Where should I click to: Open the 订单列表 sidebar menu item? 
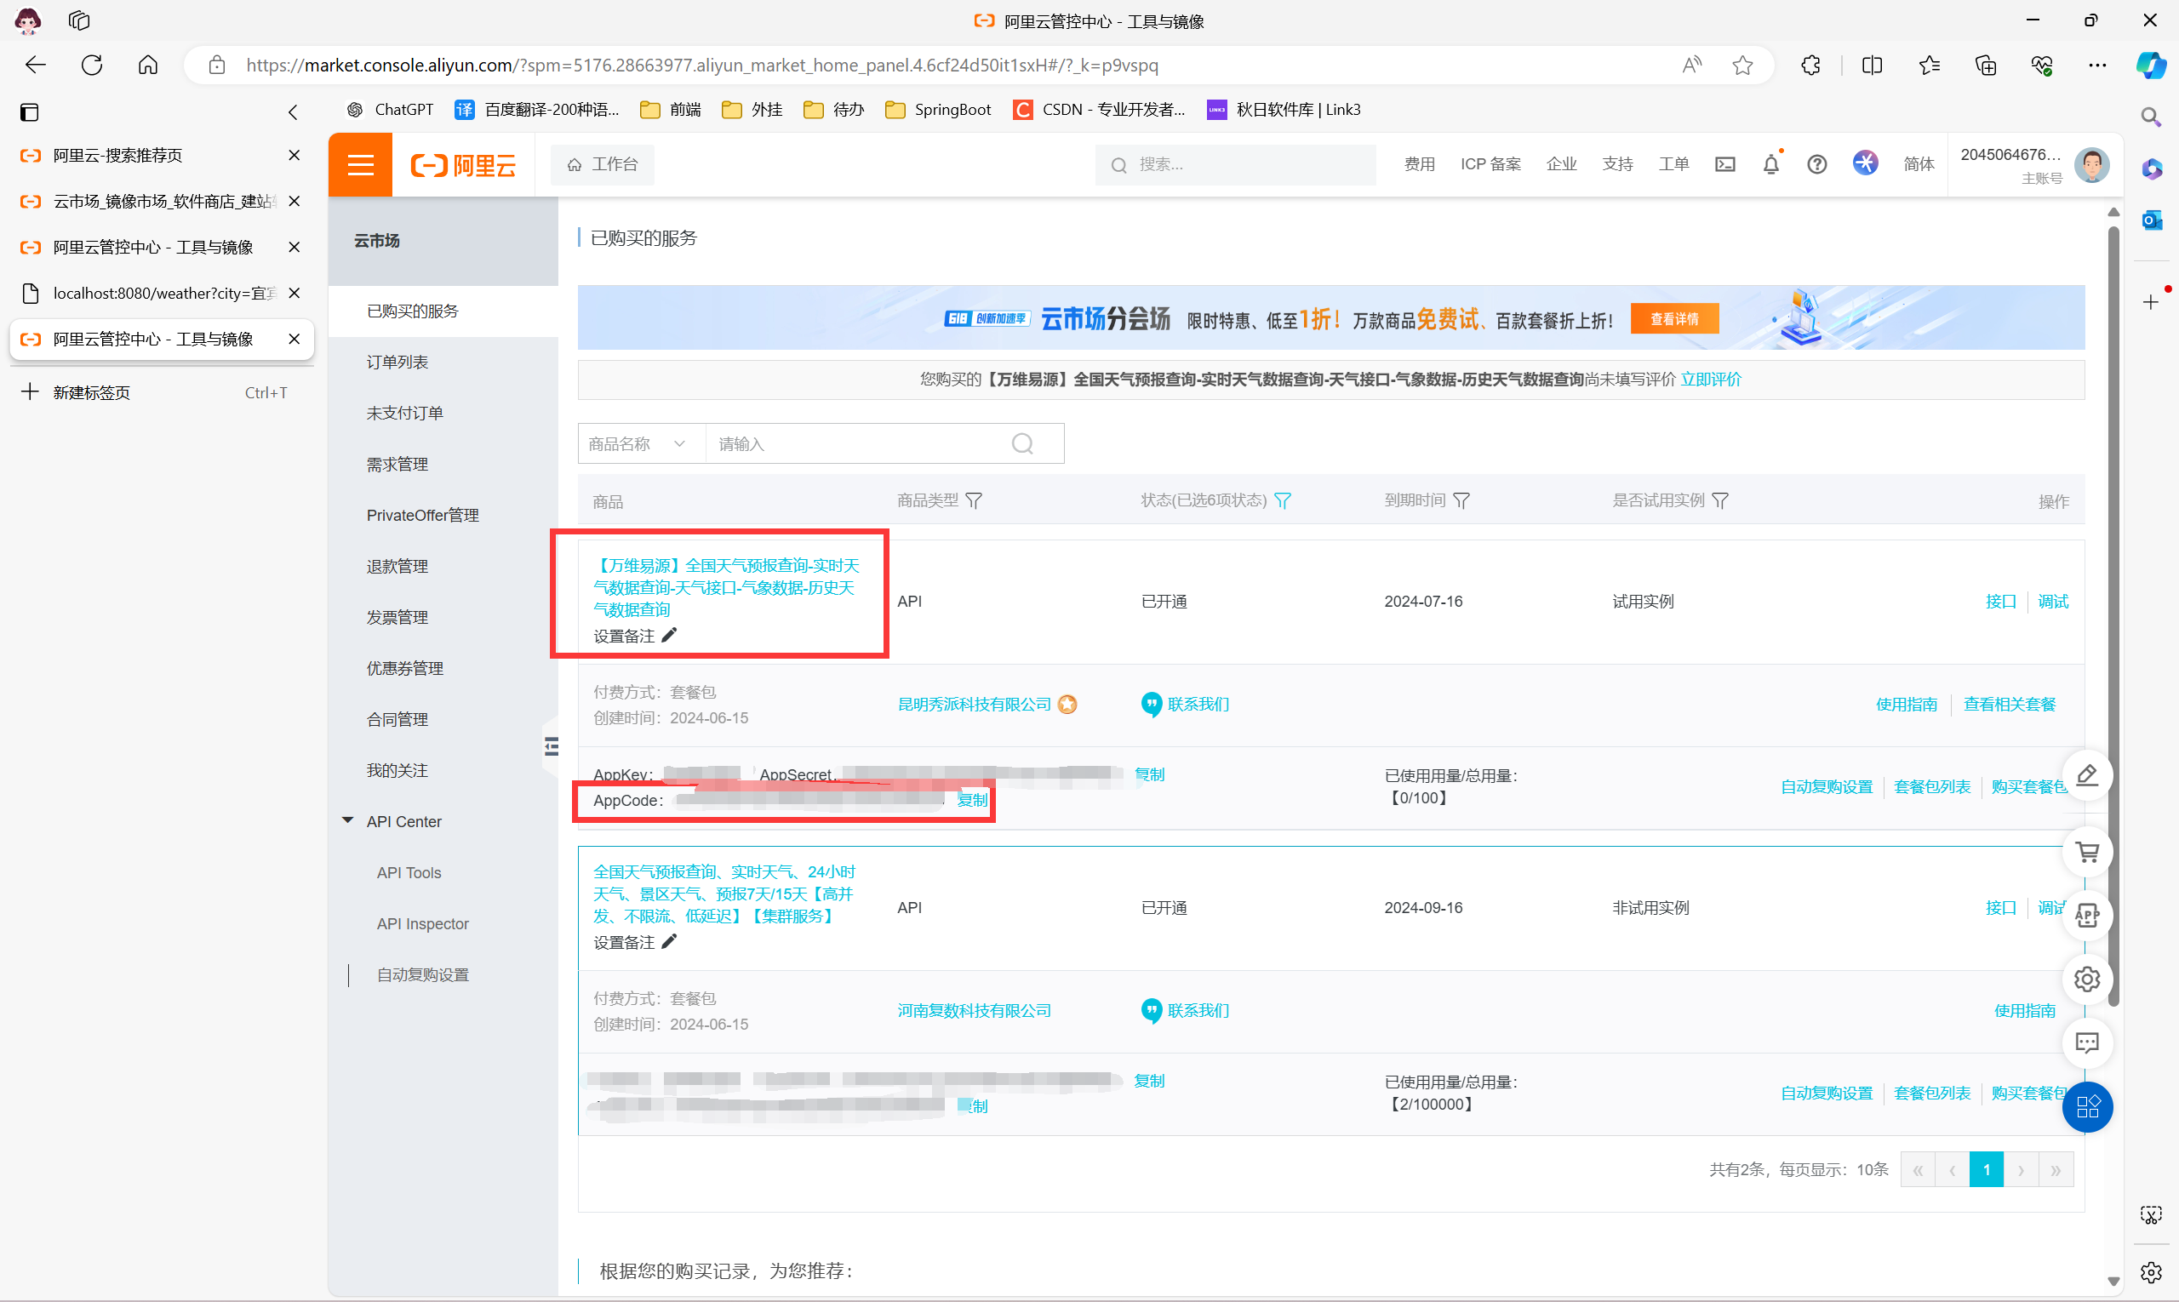[397, 363]
